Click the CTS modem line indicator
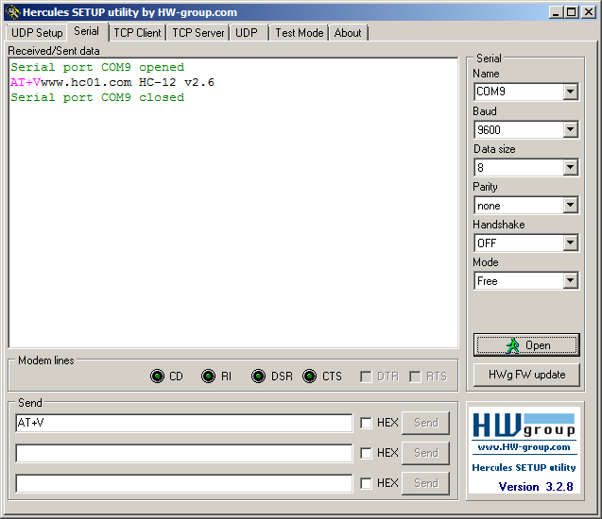The height and width of the screenshot is (519, 602). 309,377
